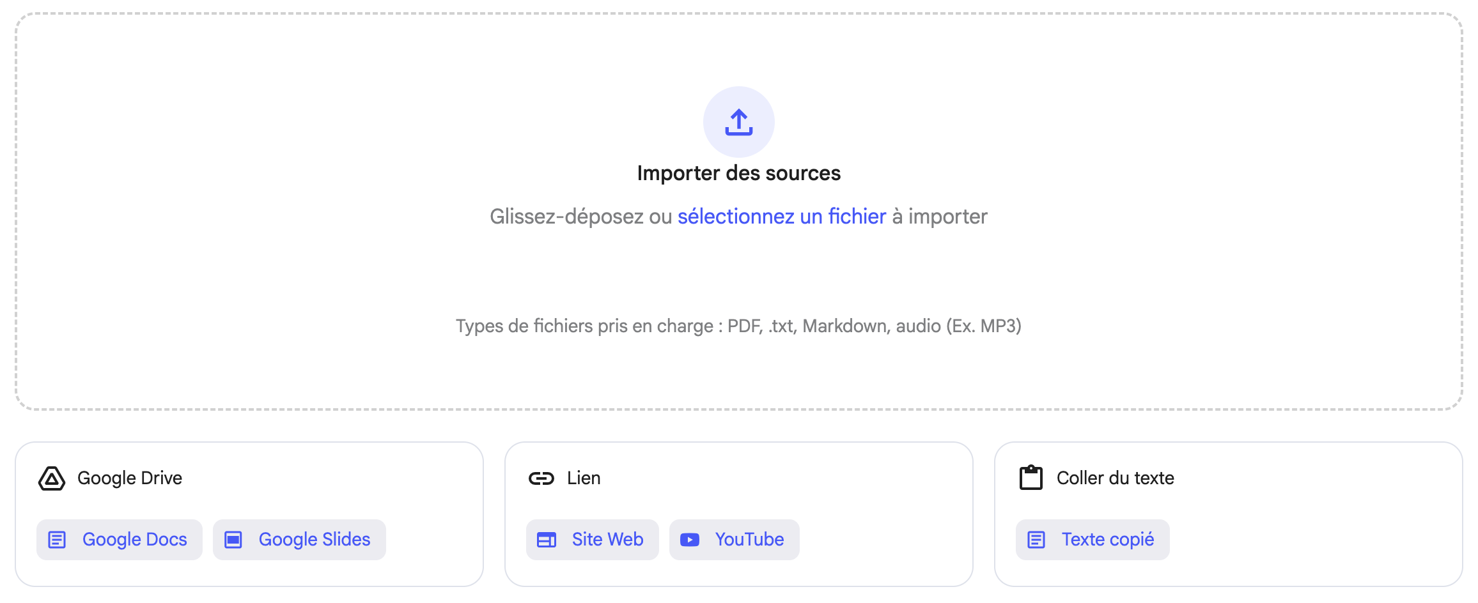Click the browser icon inside Site Web chip
This screenshot has height=603, width=1478.
click(547, 539)
